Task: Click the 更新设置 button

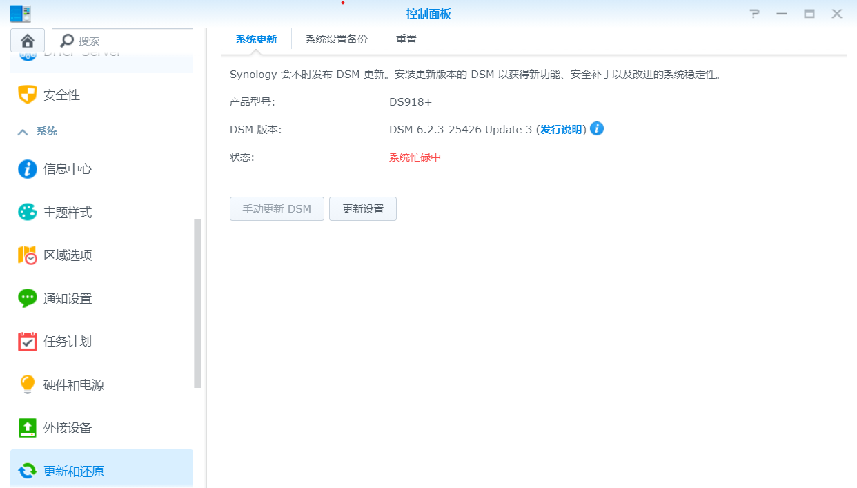Action: [362, 208]
